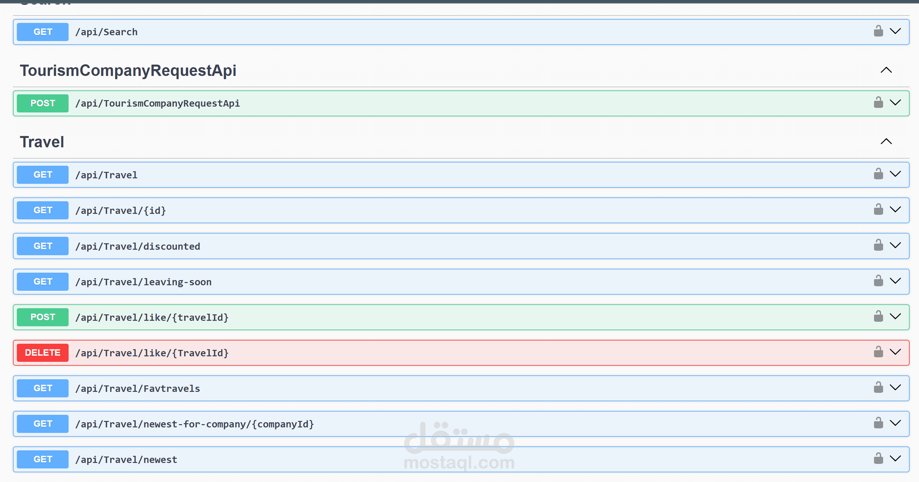Click the GET badge for /api/Travel/leaving-soon

coord(42,282)
